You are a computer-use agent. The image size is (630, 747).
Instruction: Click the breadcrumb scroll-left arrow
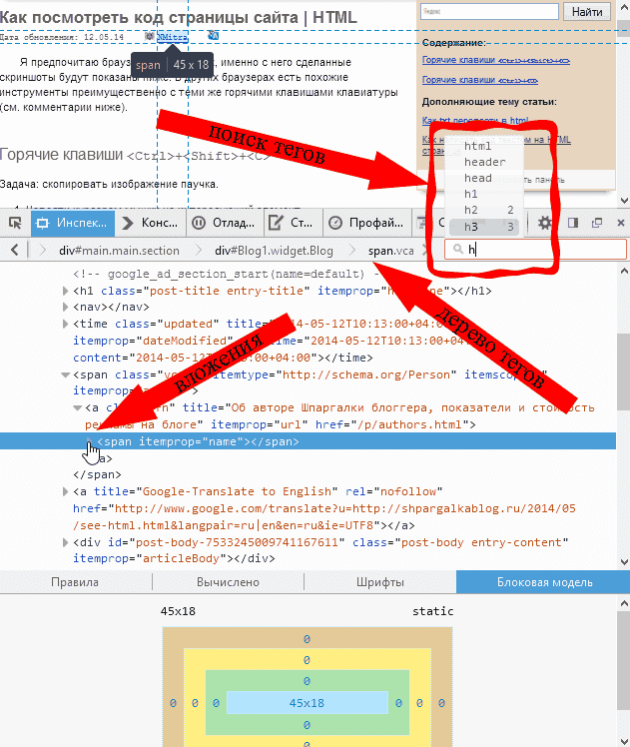click(x=15, y=250)
